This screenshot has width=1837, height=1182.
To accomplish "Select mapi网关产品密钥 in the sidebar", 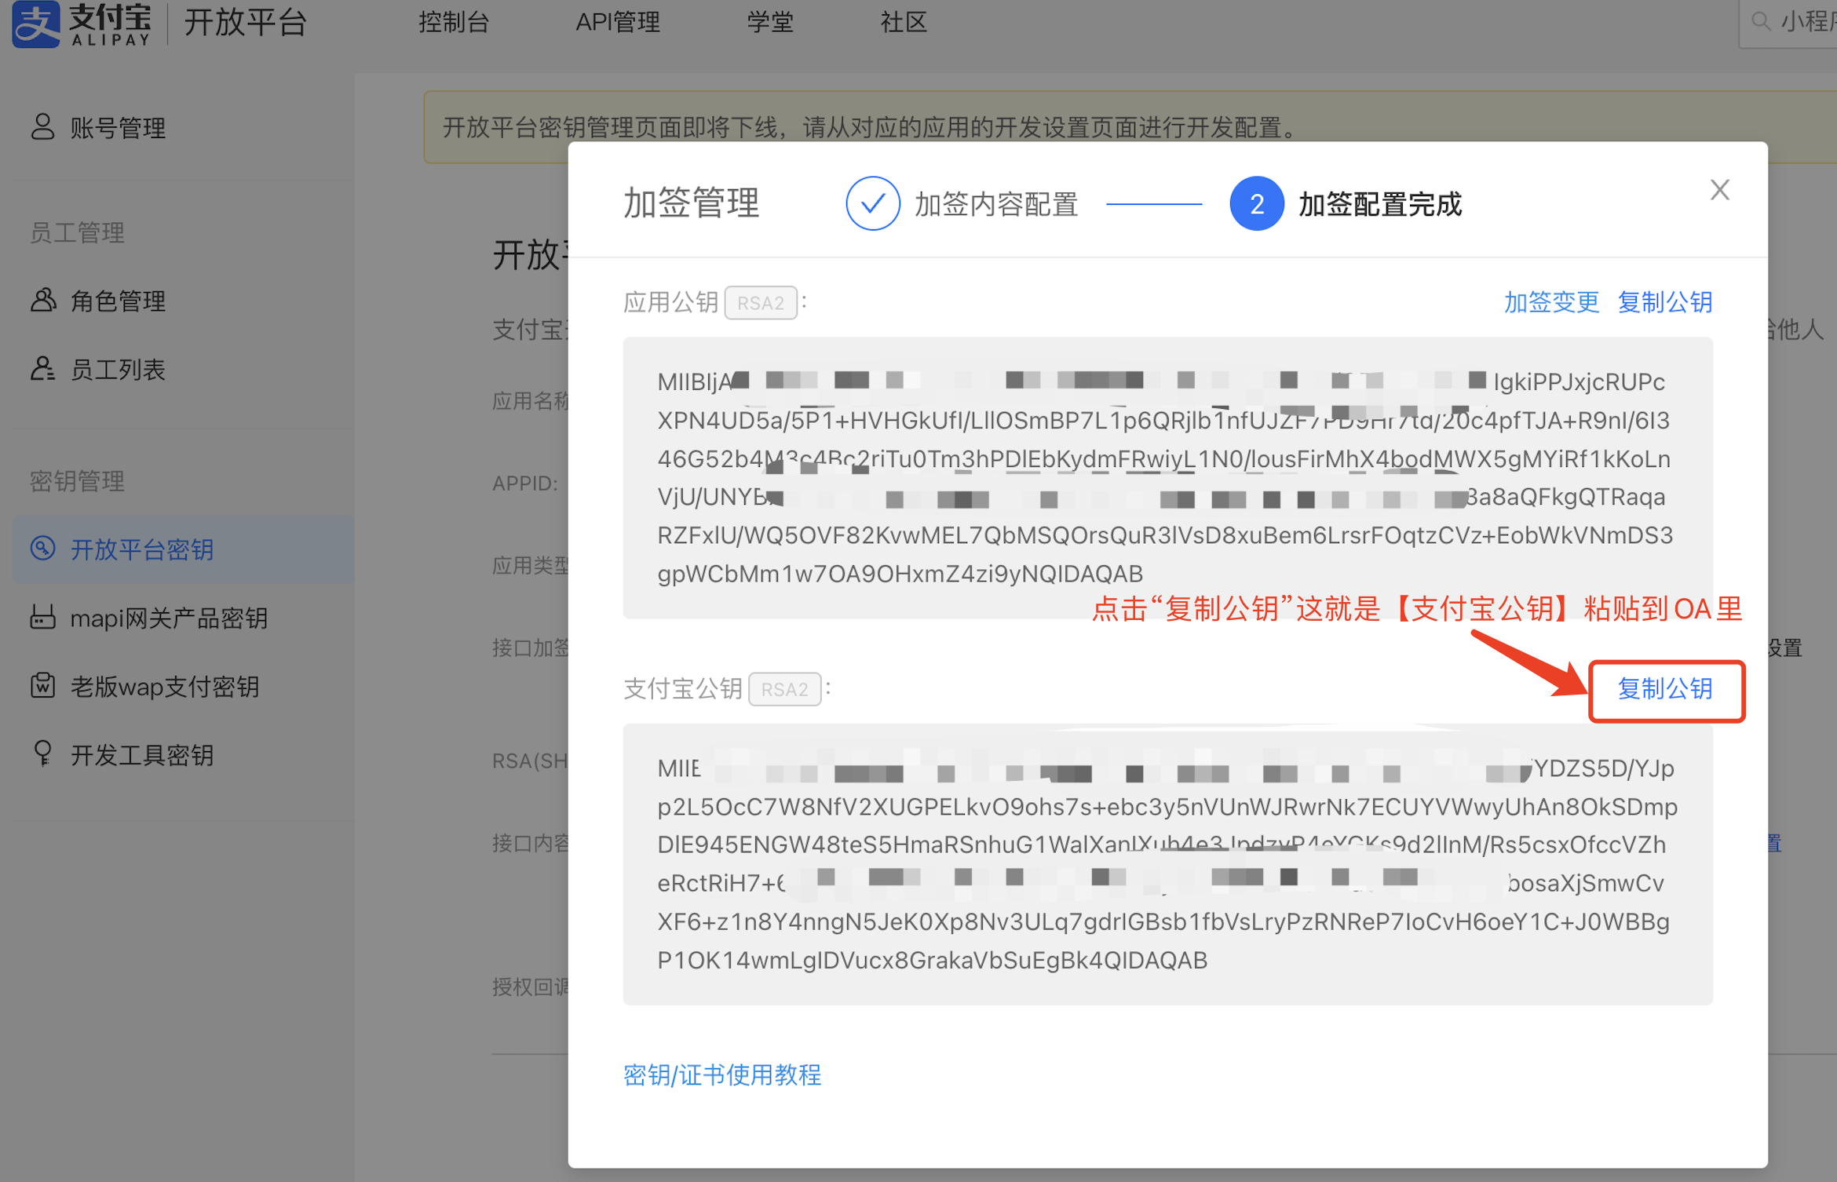I will coord(169,618).
